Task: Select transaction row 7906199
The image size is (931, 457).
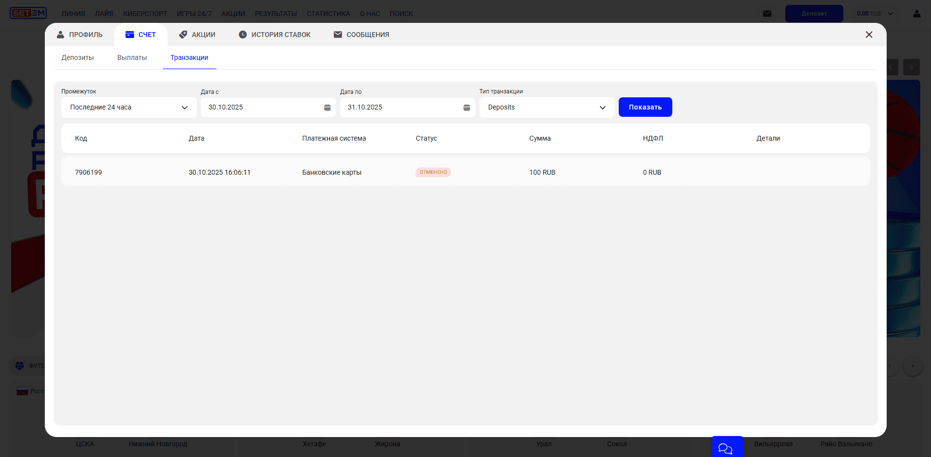Action: (x=88, y=172)
